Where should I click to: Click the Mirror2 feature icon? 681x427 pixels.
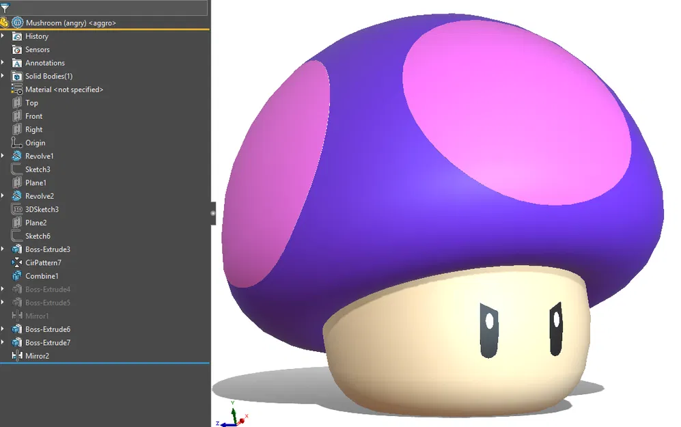18,355
